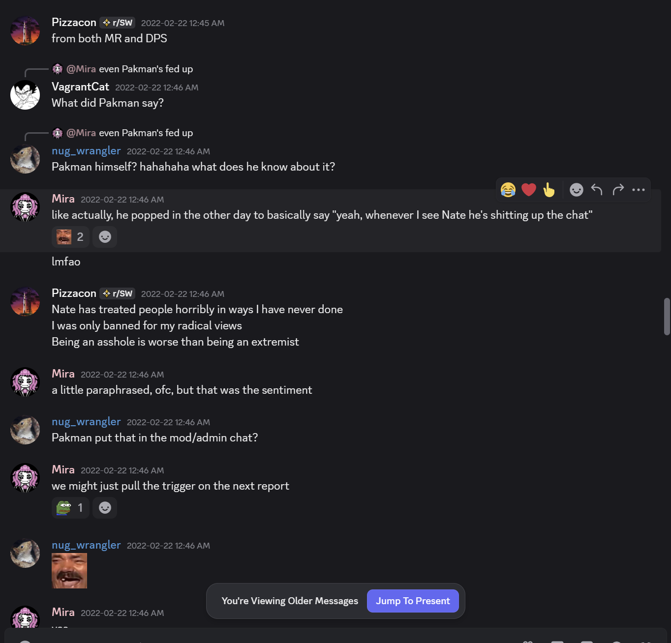Image resolution: width=671 pixels, height=643 pixels.
Task: Add a reaction beside the laughing man reaction
Action: [105, 237]
